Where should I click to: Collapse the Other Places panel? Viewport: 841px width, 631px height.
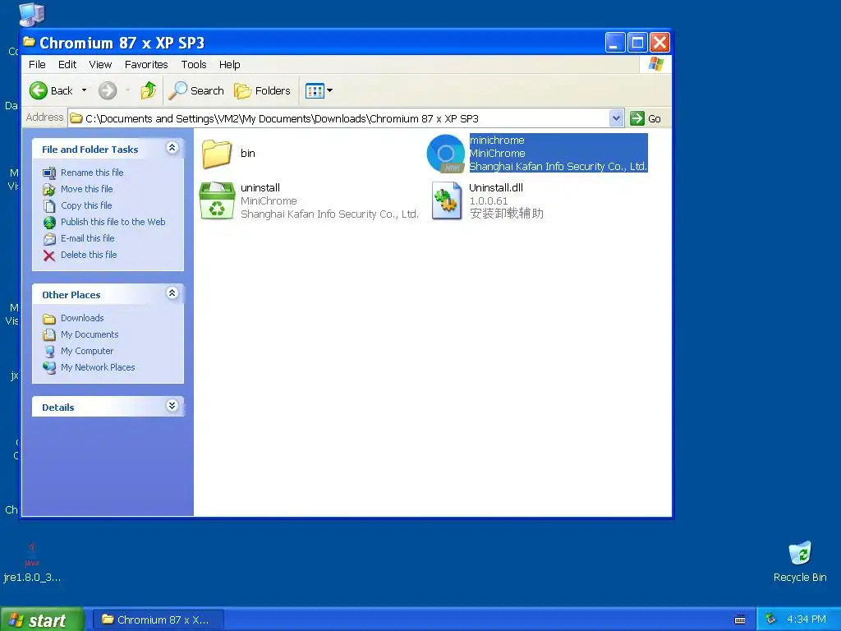pos(172,293)
